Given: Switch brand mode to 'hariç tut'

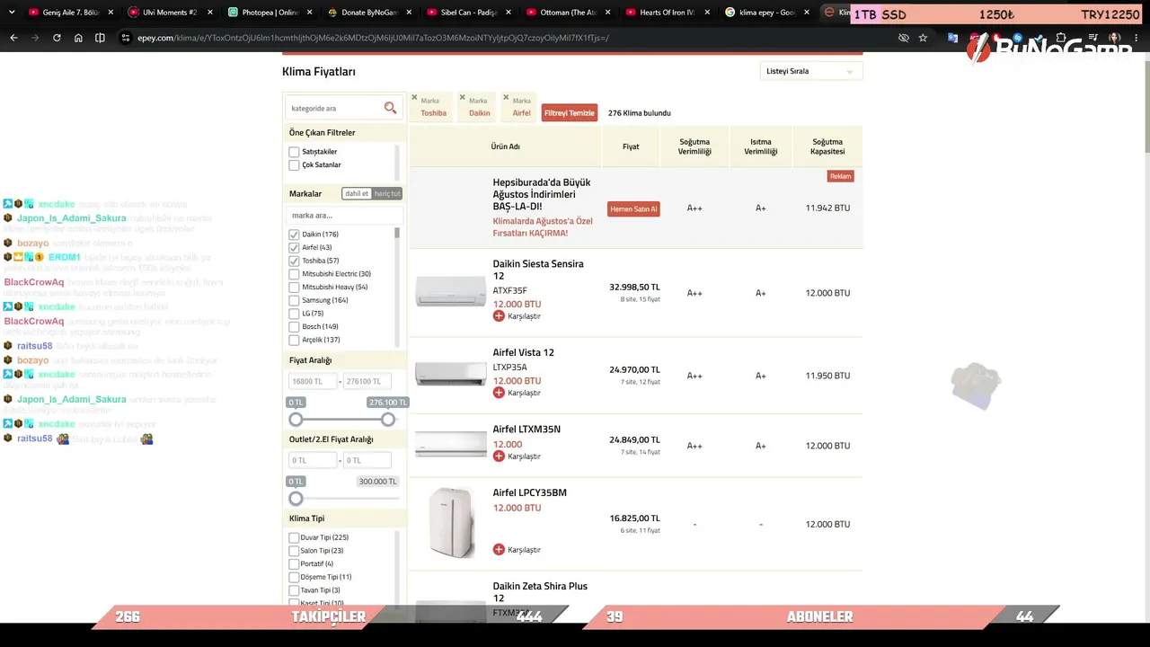Looking at the screenshot, I should pos(387,194).
